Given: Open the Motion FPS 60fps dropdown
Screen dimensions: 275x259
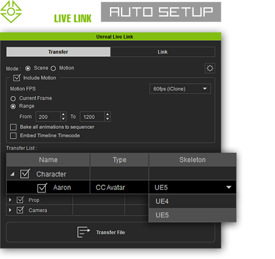Looking at the screenshot, I should [x=180, y=89].
